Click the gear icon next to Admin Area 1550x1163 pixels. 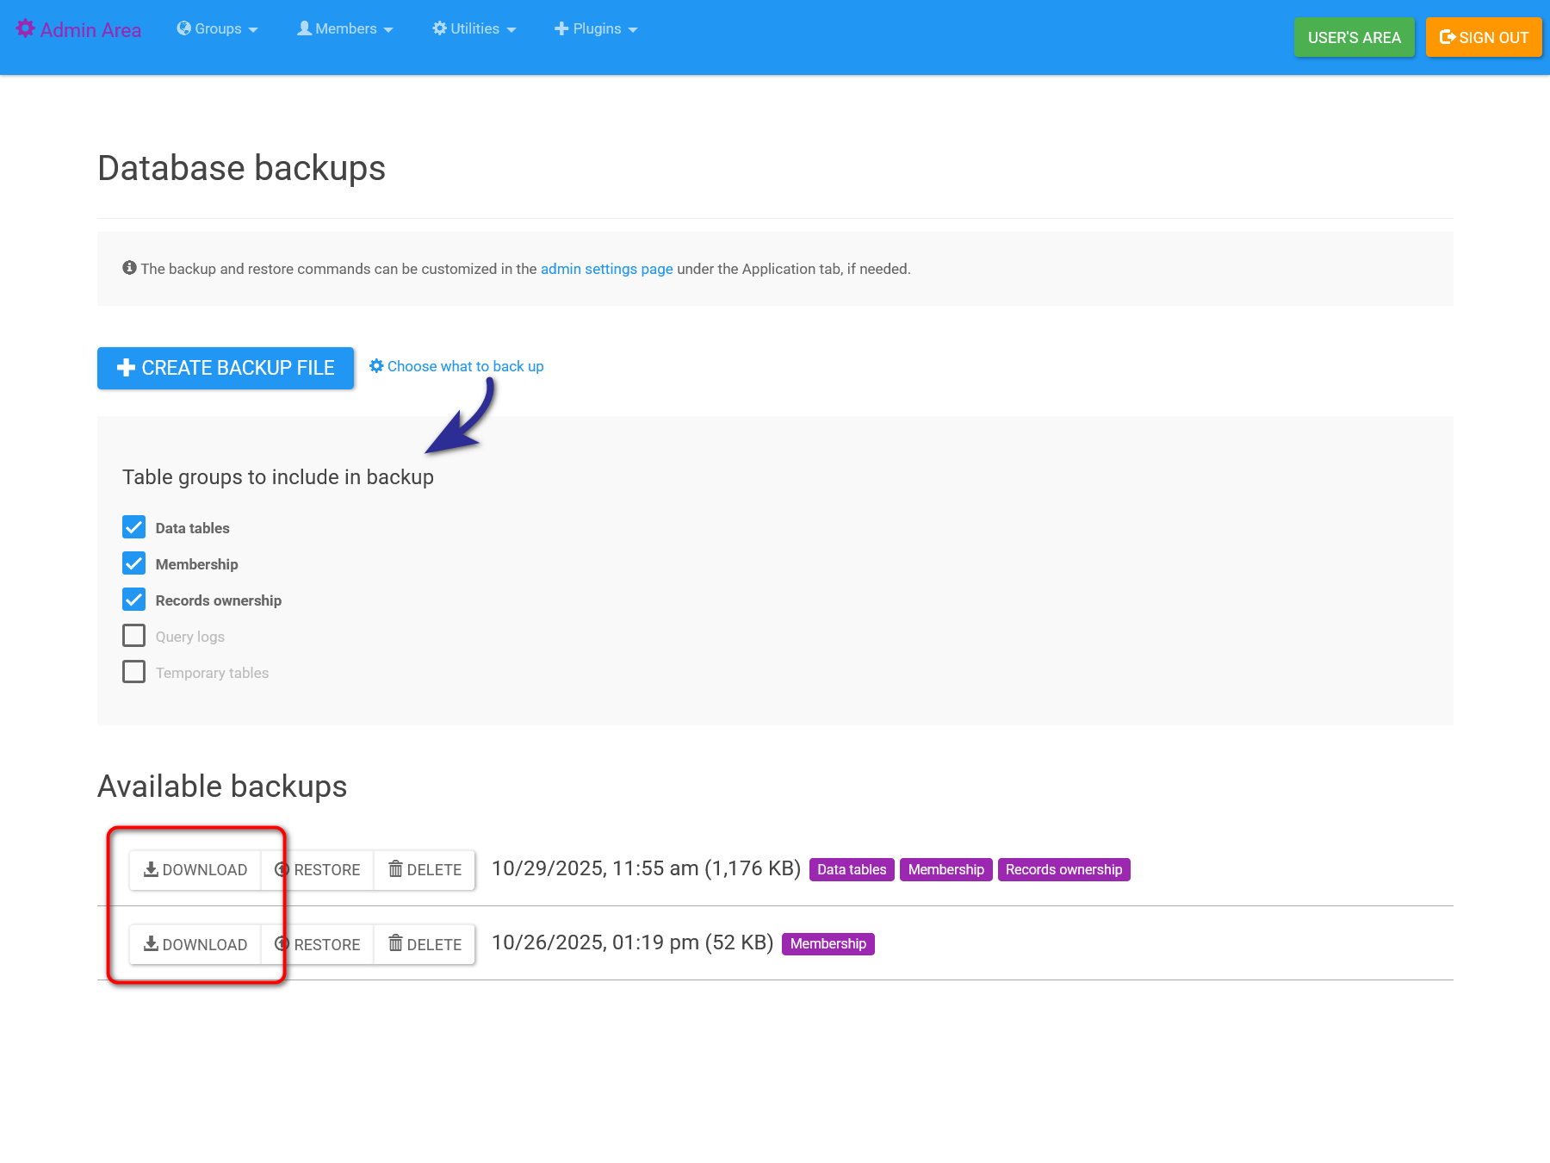[27, 28]
